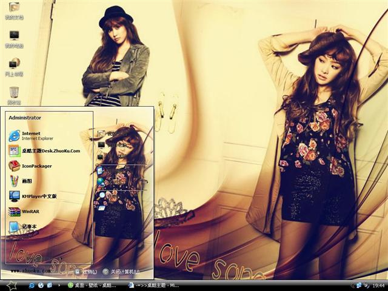Image resolution: width=388 pixels, height=291 pixels.
Task: Open the Run icon in start menu right column
Action: pos(101,208)
